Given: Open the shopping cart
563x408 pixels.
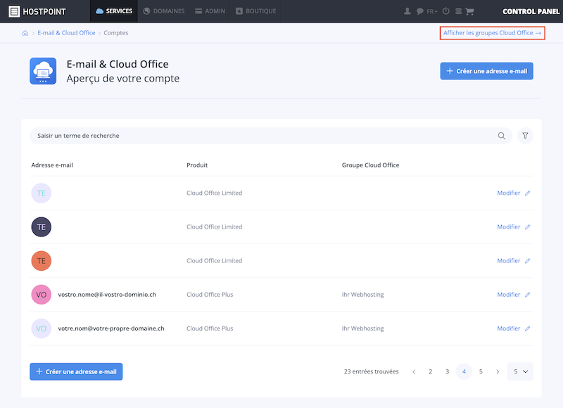Looking at the screenshot, I should click(x=469, y=11).
